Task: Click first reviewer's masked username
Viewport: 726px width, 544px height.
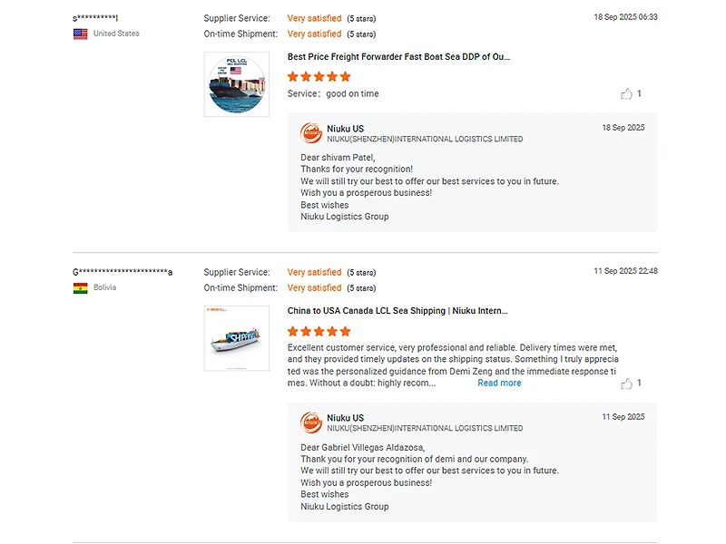Action: click(x=95, y=18)
